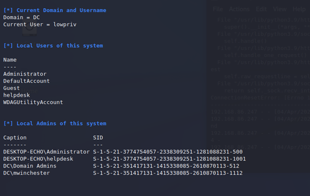Click the WDAGUtilityAccount user entry
This screenshot has width=310, height=196.
pyautogui.click(x=33, y=102)
